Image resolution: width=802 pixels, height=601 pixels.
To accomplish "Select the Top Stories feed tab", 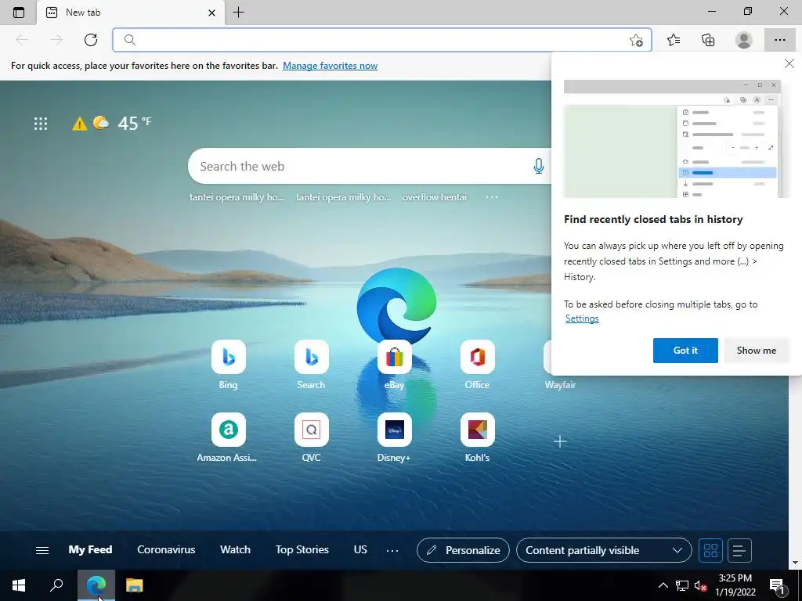I will coord(302,550).
